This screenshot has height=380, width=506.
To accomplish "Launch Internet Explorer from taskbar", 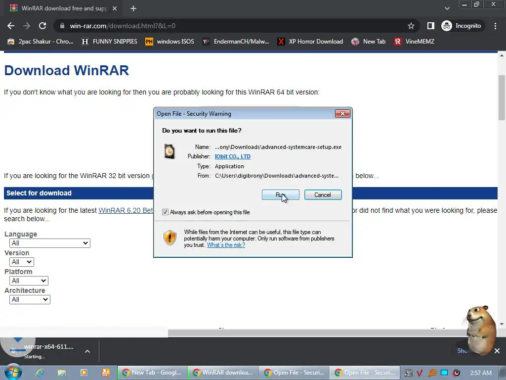I will tap(40, 373).
